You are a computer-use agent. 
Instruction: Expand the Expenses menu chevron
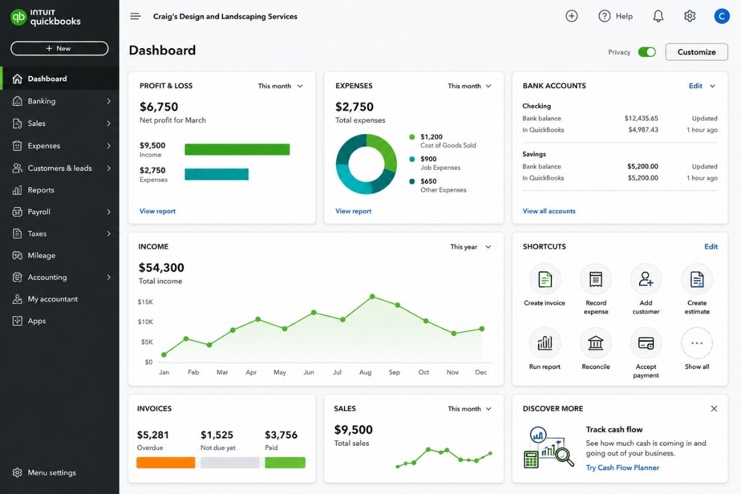point(109,146)
